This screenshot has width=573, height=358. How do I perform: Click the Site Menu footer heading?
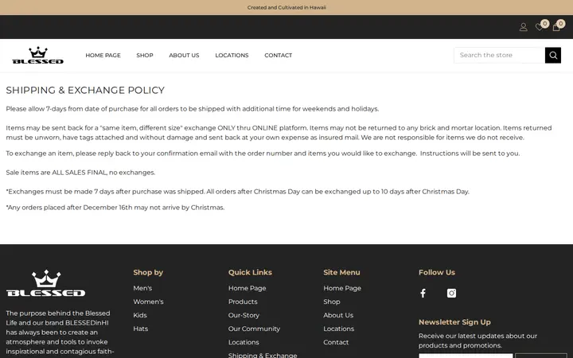(x=341, y=273)
